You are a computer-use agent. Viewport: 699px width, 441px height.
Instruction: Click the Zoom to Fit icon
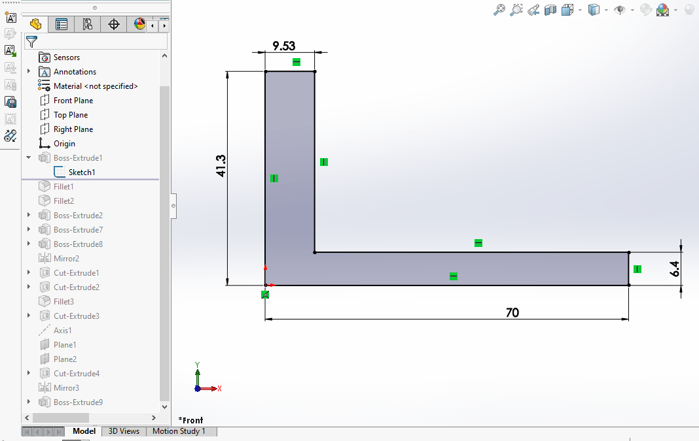[x=499, y=10]
